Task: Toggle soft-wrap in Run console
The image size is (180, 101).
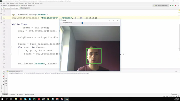Action: (6, 78)
